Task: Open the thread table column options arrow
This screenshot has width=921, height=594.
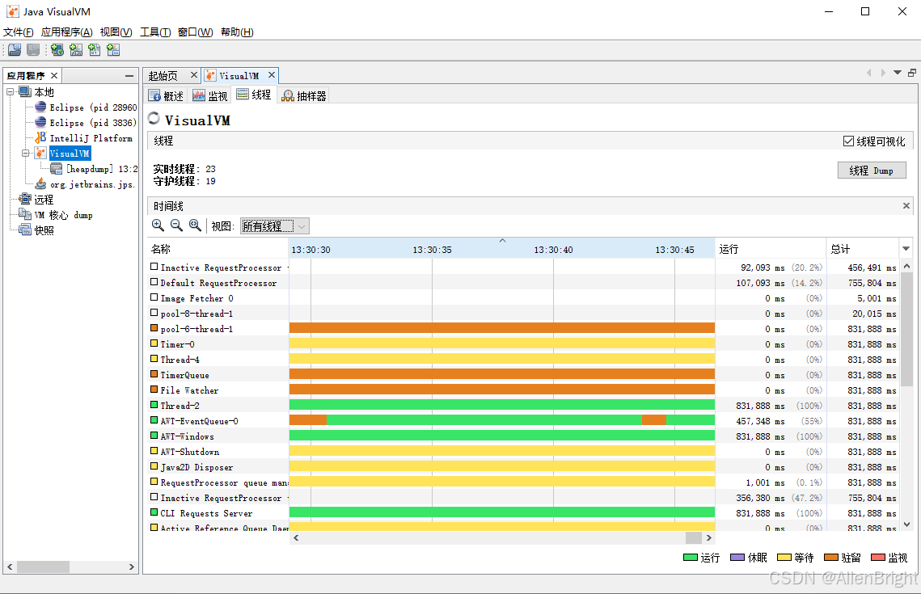Action: (x=906, y=249)
